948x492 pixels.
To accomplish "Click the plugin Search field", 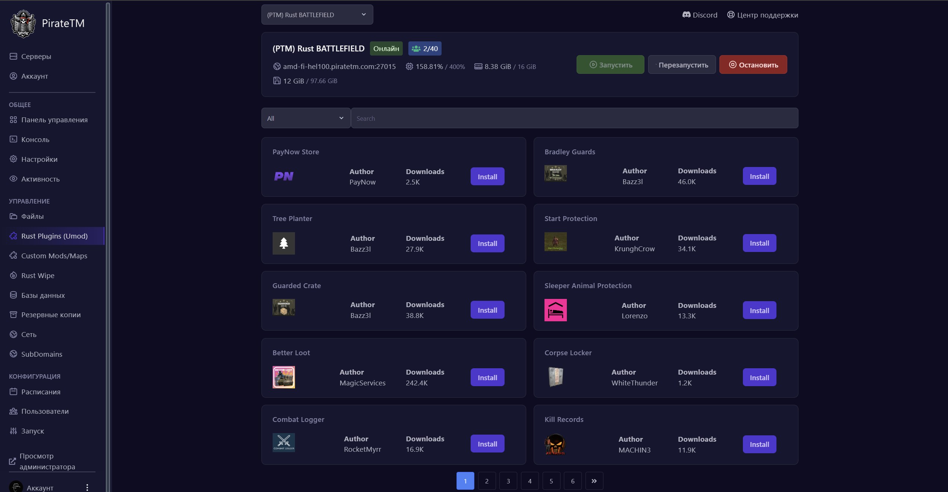I will point(574,118).
